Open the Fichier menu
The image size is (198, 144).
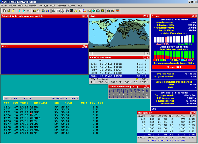[4, 5]
